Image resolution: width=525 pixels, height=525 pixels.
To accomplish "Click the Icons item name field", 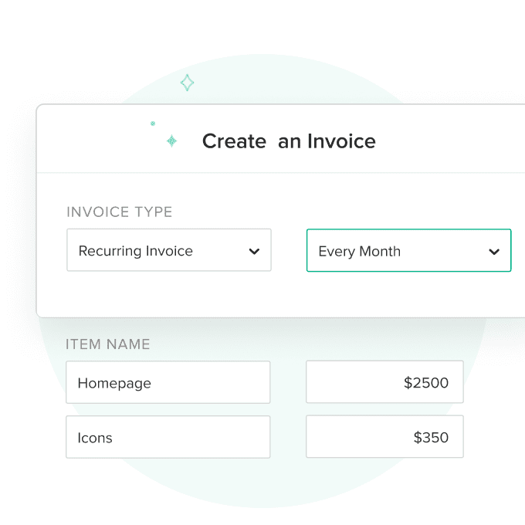I will click(168, 437).
